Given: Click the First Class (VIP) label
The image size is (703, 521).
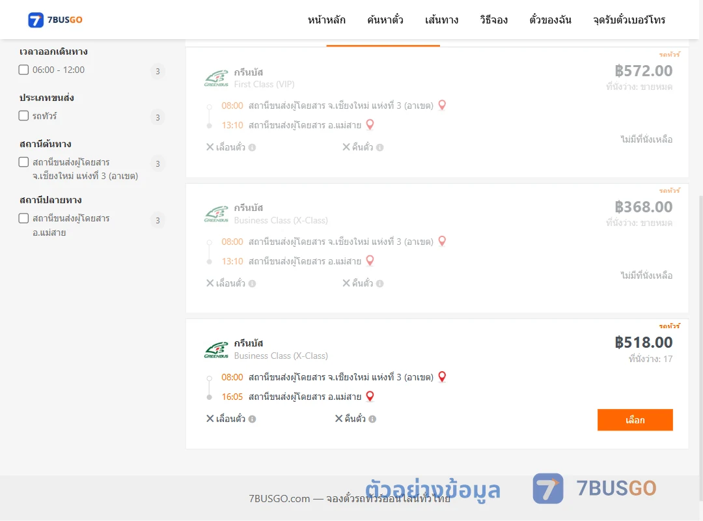Looking at the screenshot, I should click(264, 85).
